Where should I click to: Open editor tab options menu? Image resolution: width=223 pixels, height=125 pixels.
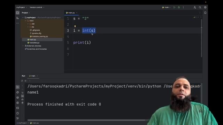coord(200,13)
